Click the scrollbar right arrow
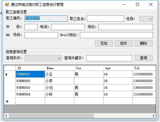 154,116
